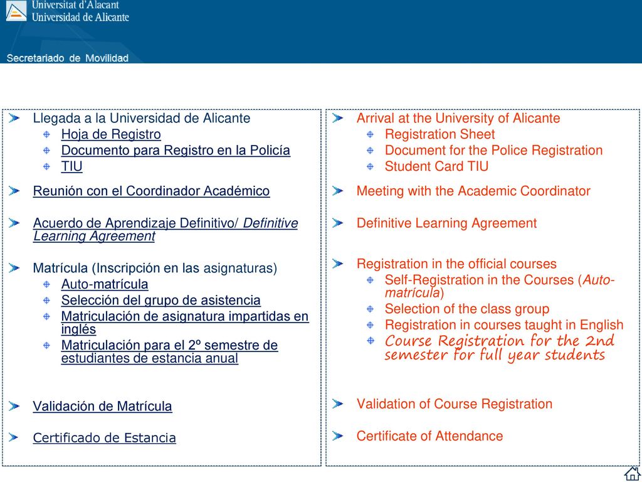Screen dimensions: 642x482
Task: Open Acuerdo de Aprendizaje Definitivo link
Action: pos(166,230)
